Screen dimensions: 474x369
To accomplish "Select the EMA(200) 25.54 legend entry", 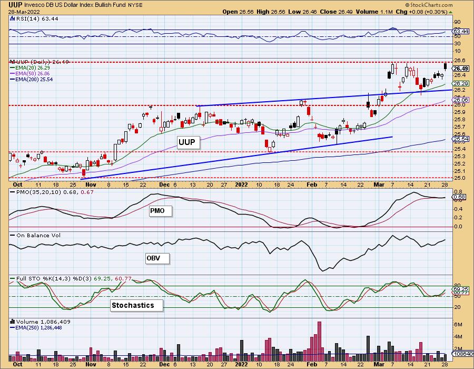I will (x=31, y=79).
